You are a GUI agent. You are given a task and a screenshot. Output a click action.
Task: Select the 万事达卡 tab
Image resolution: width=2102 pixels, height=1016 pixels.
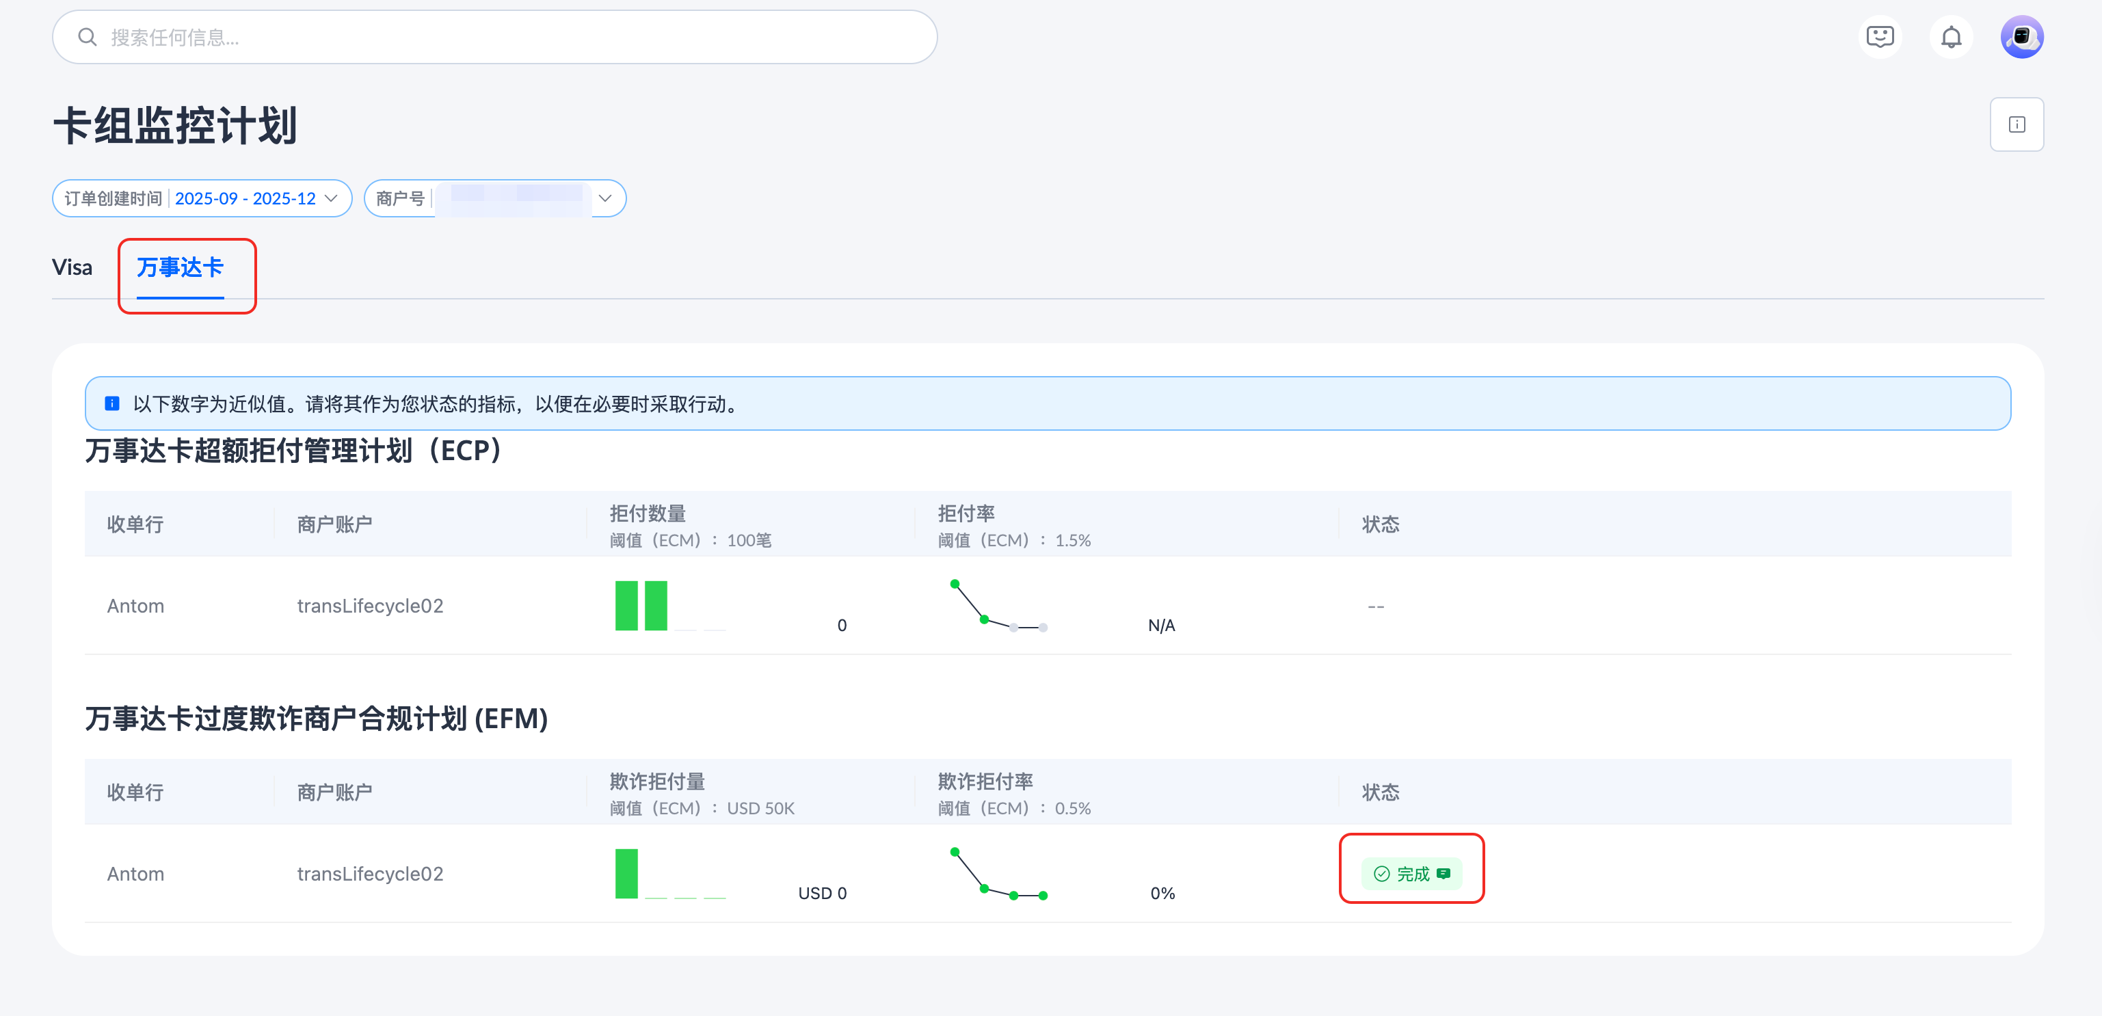coord(180,267)
